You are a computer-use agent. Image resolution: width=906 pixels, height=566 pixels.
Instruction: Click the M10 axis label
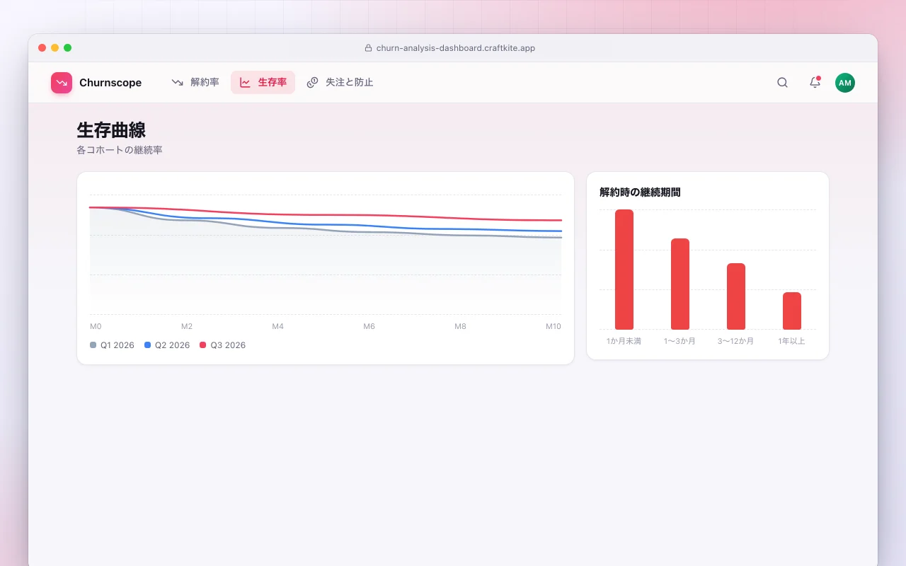coord(554,326)
